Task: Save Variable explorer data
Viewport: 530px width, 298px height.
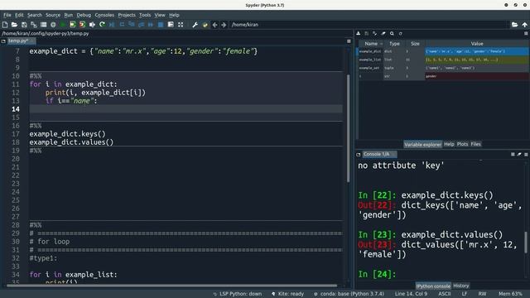Action: (x=366, y=33)
